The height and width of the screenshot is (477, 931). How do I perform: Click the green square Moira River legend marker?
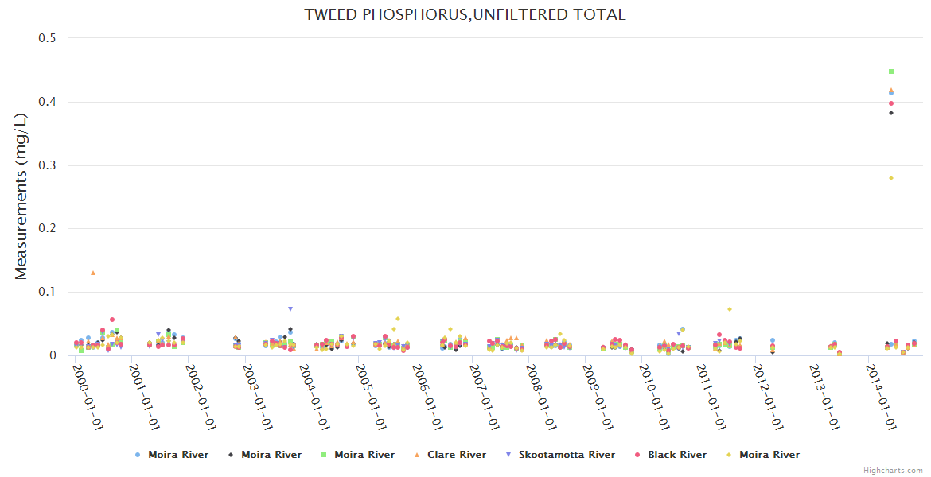324,455
